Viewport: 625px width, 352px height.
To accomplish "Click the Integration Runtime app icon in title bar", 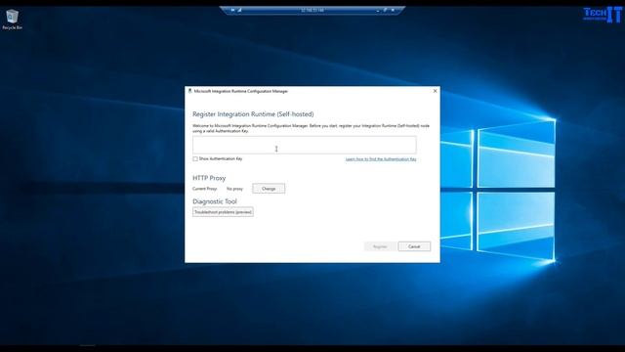I will [189, 91].
